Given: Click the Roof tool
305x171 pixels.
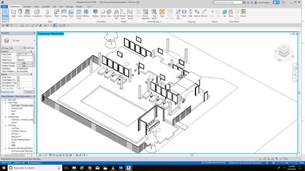Looking at the screenshot, I should [57, 13].
